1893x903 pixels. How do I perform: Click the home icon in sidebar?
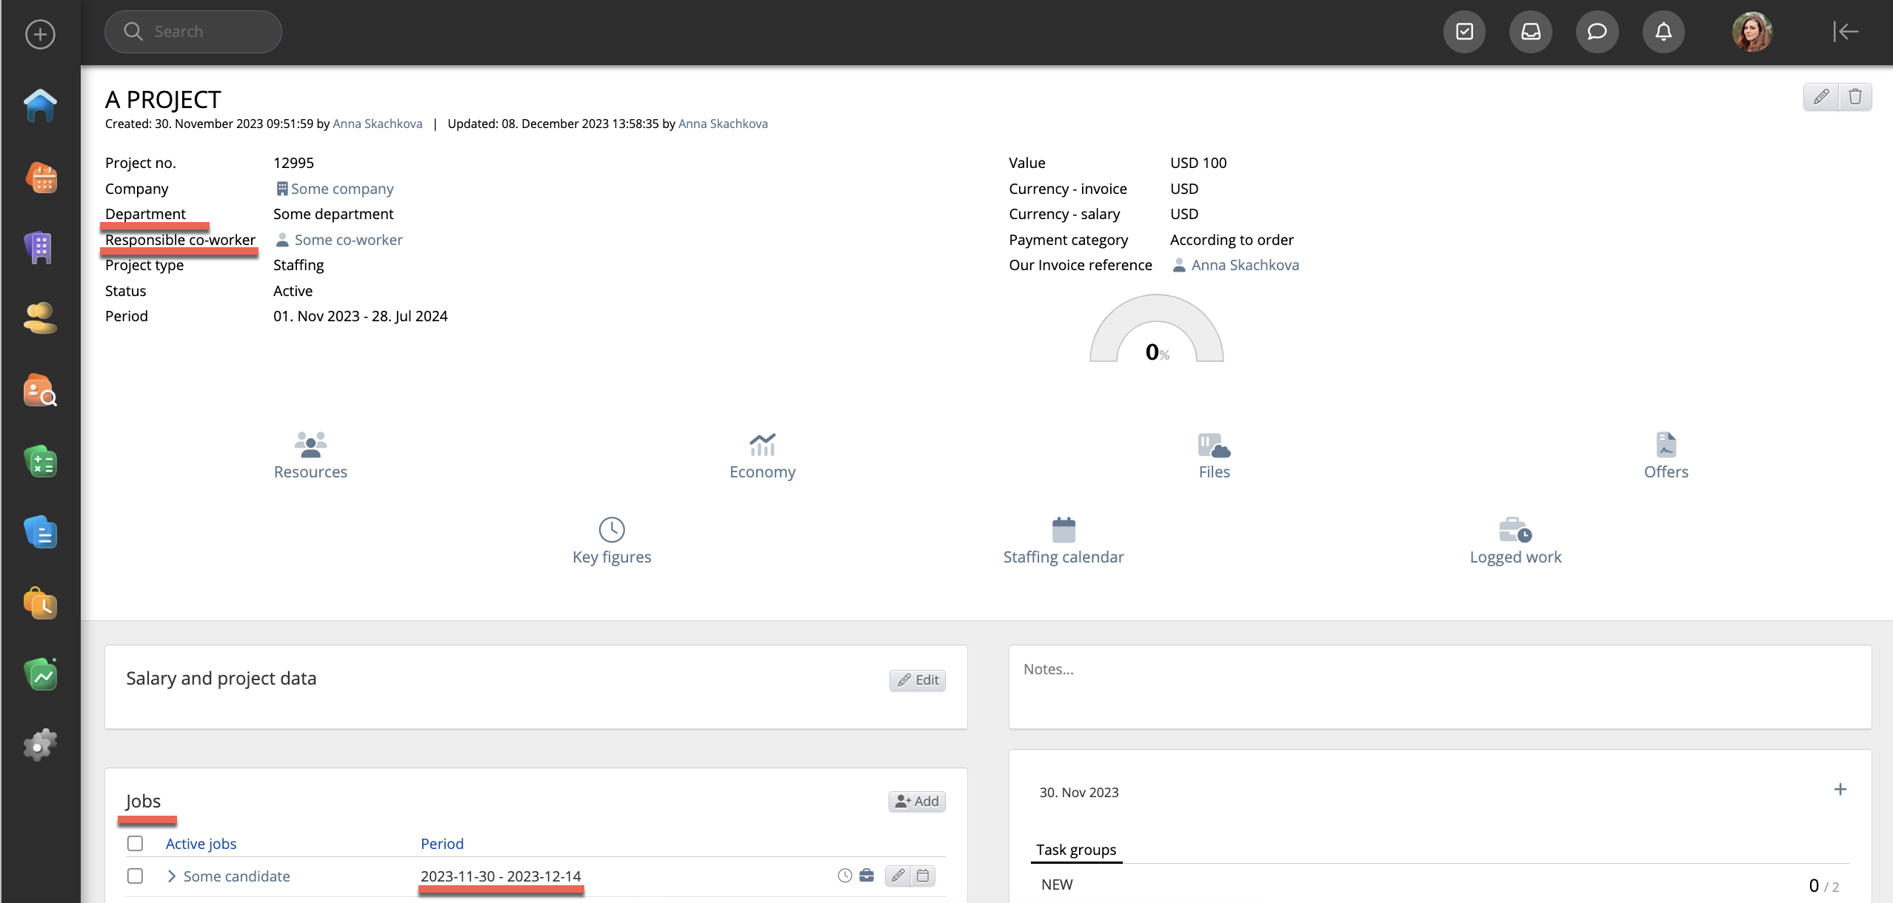click(x=40, y=105)
